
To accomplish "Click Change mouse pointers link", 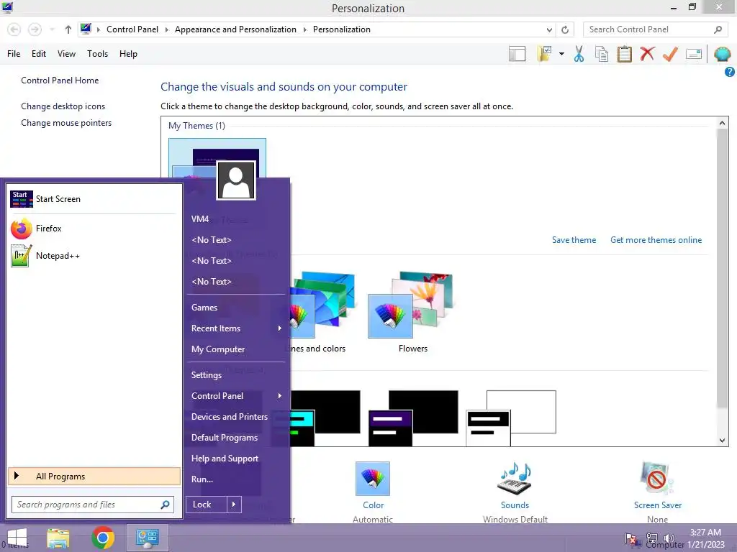I will click(x=66, y=122).
